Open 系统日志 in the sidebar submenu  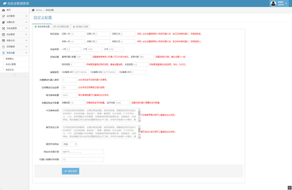coord(10,70)
